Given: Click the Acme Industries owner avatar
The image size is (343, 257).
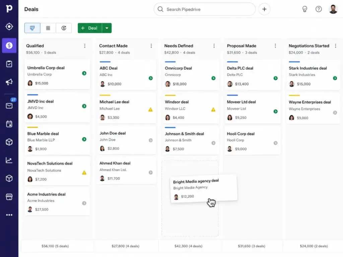Looking at the screenshot, I should click(30, 209).
